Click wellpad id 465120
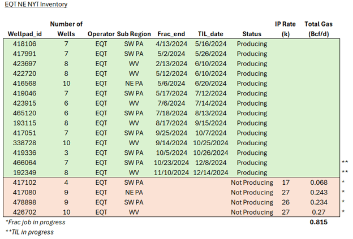The image size is (353, 239). pos(24,113)
